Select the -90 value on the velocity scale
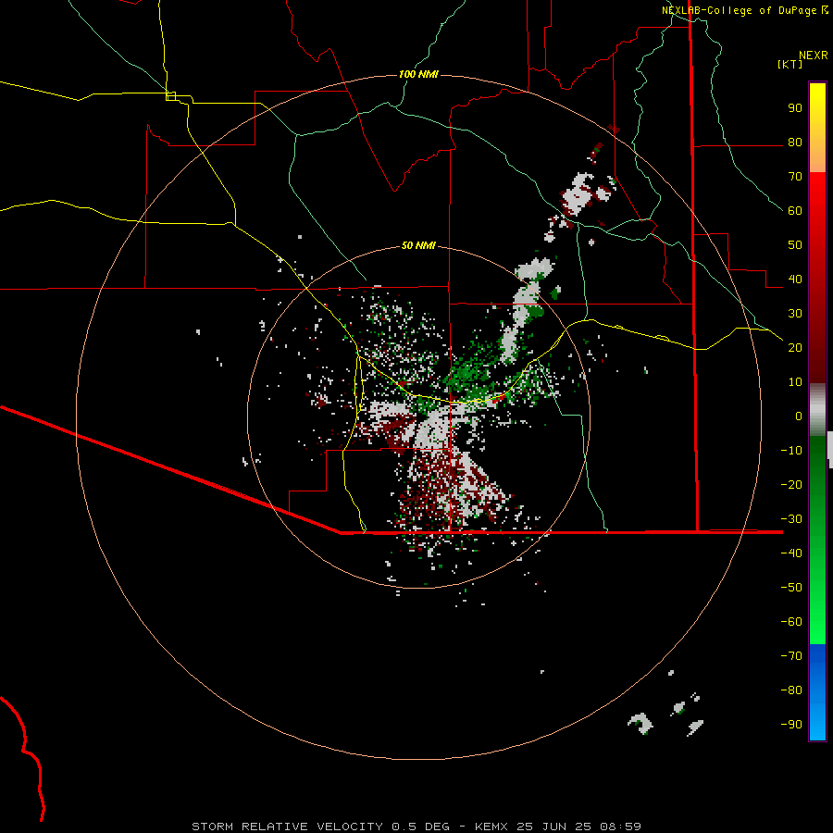Viewport: 833px width, 833px height. (791, 725)
